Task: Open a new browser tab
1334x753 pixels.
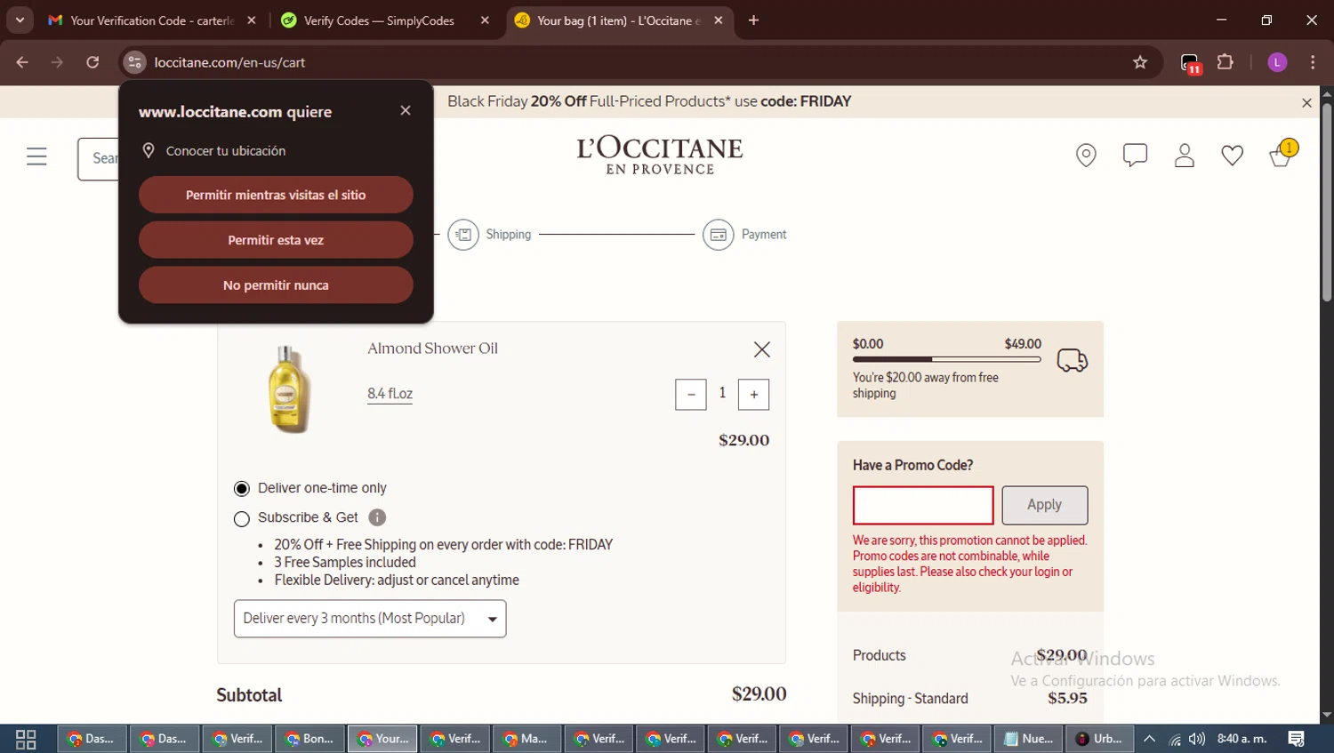Action: [x=753, y=20]
